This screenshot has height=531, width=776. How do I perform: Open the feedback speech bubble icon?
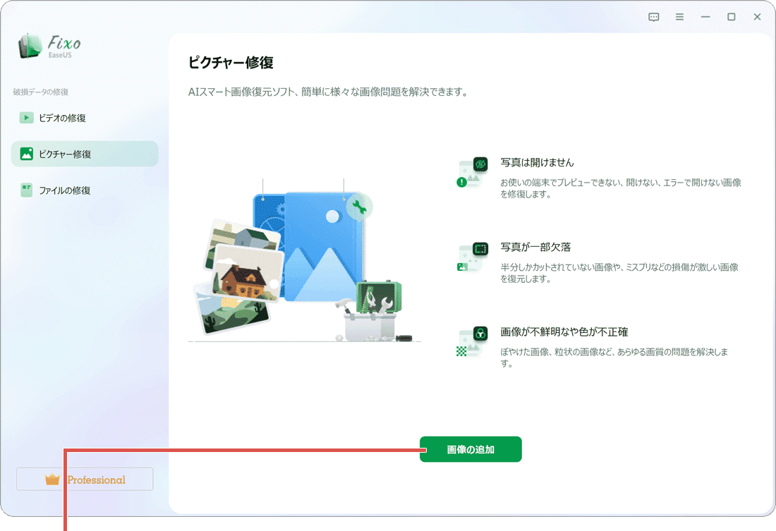tap(653, 16)
